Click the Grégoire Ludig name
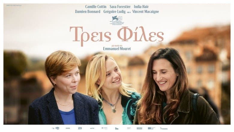Viewport: 234px width, 132px height. [115, 12]
